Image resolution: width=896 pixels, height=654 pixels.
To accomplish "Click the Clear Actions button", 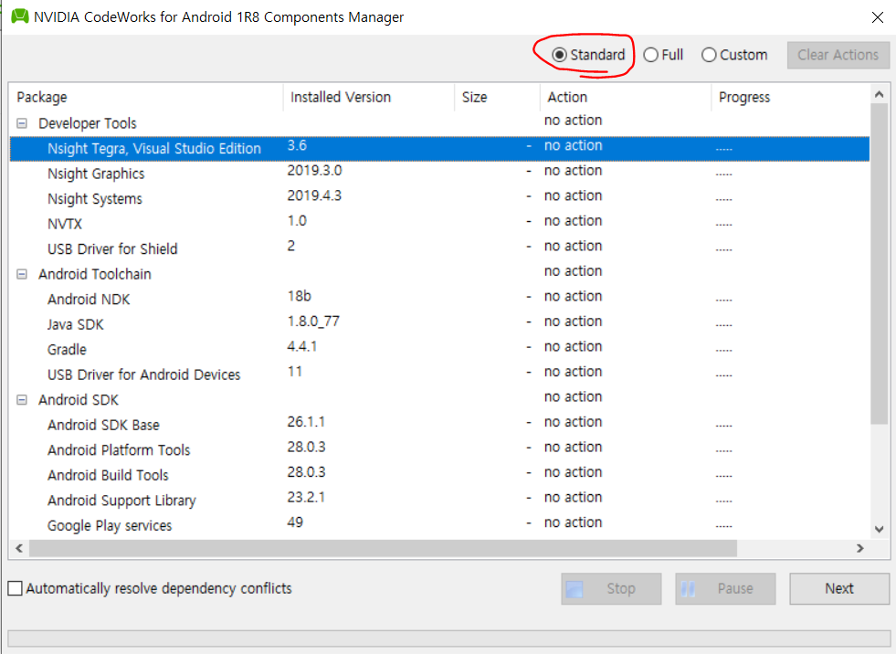I will pyautogui.click(x=838, y=55).
